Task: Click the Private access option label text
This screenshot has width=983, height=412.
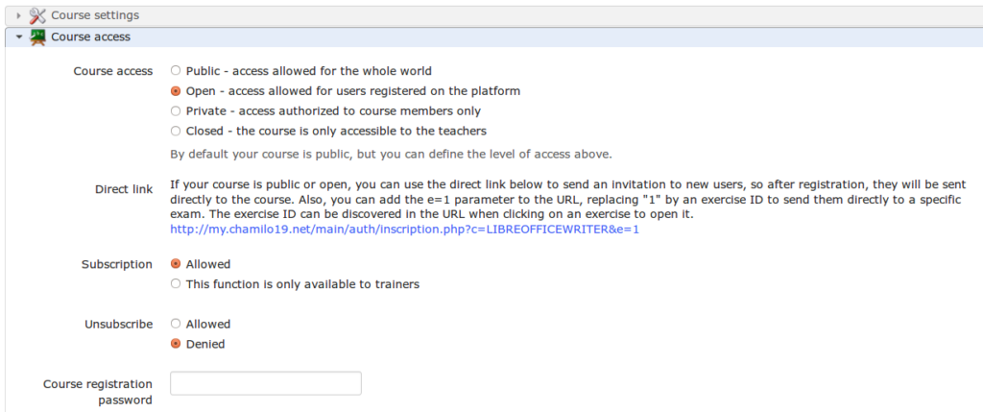Action: tap(333, 111)
